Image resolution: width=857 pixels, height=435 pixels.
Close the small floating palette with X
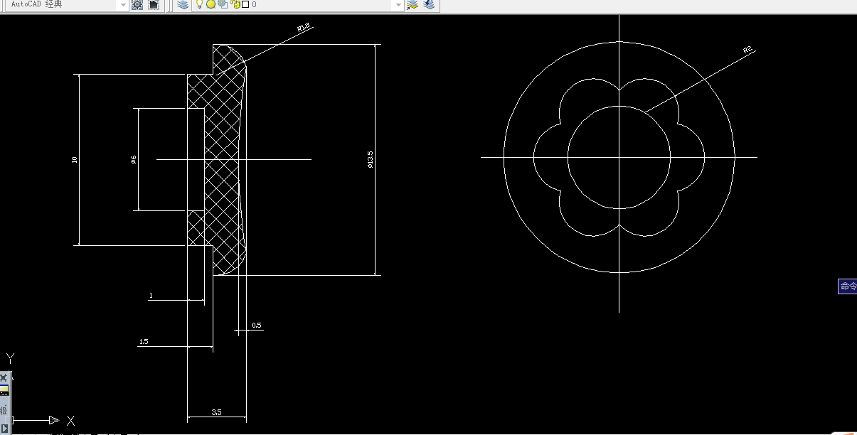click(x=4, y=377)
